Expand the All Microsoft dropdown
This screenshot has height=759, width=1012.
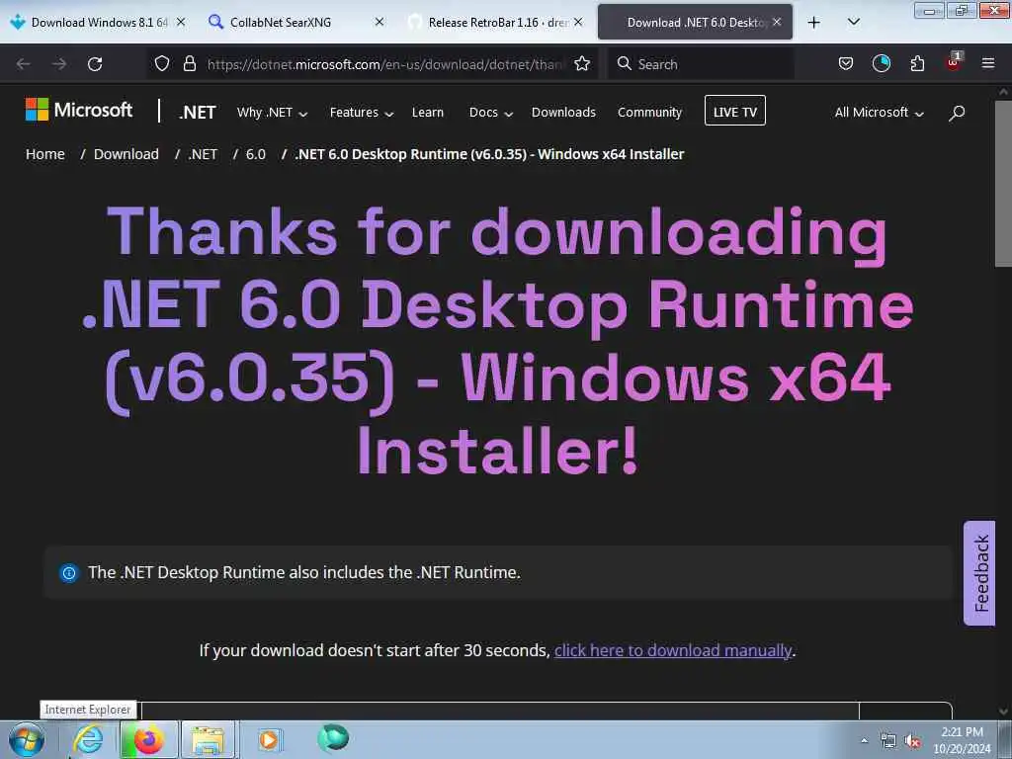(879, 113)
